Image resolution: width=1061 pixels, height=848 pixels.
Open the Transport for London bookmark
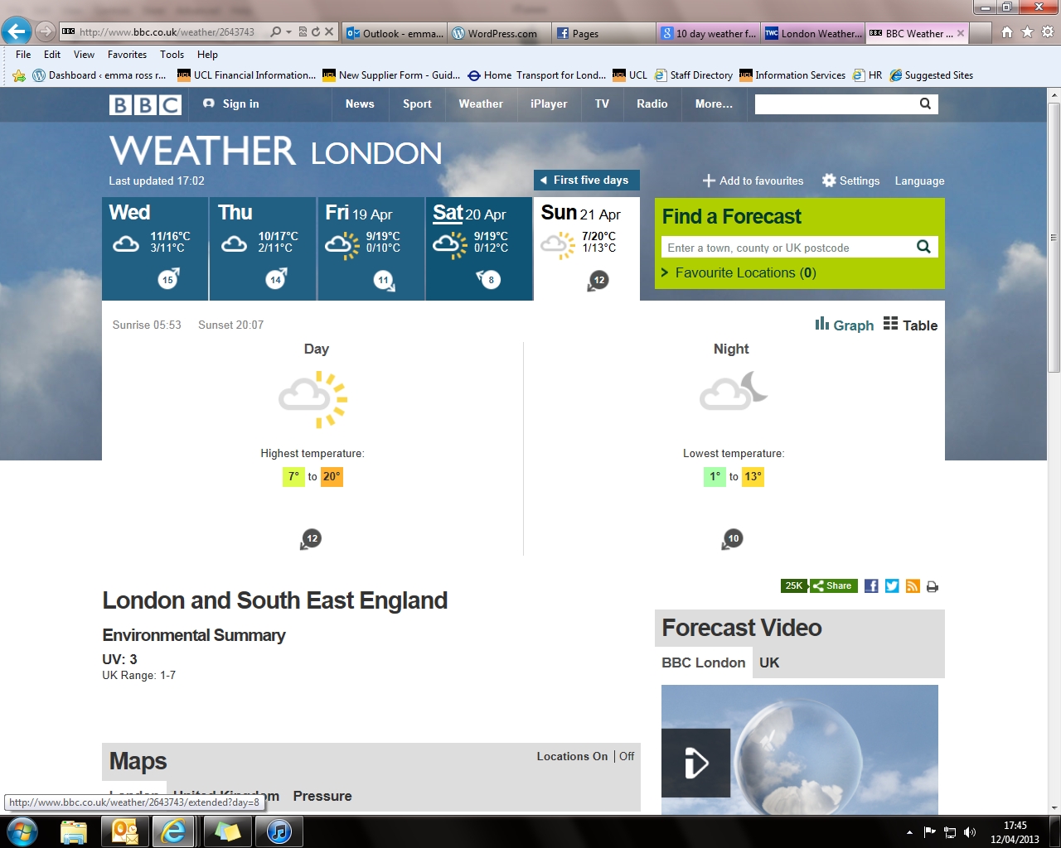[536, 75]
